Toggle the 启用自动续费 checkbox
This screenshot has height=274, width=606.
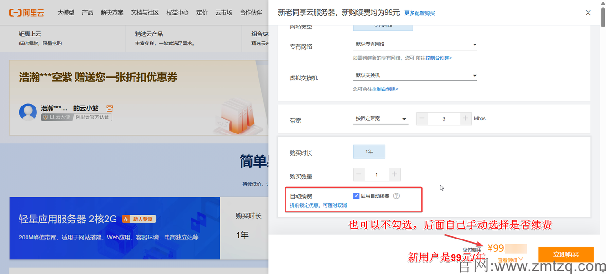356,196
